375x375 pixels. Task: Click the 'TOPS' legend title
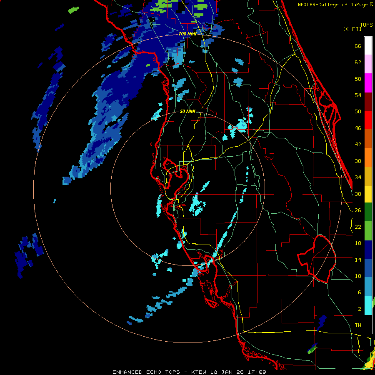pos(366,25)
